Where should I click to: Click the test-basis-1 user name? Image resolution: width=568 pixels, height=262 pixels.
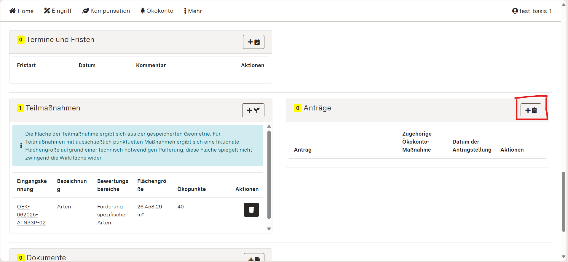click(535, 11)
